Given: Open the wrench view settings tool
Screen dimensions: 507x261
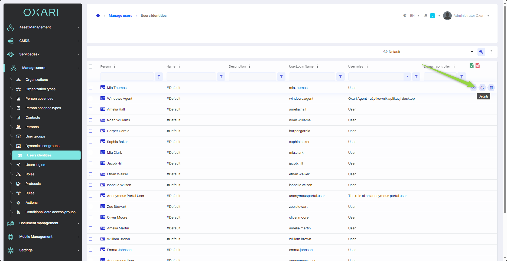Looking at the screenshot, I should [481, 52].
